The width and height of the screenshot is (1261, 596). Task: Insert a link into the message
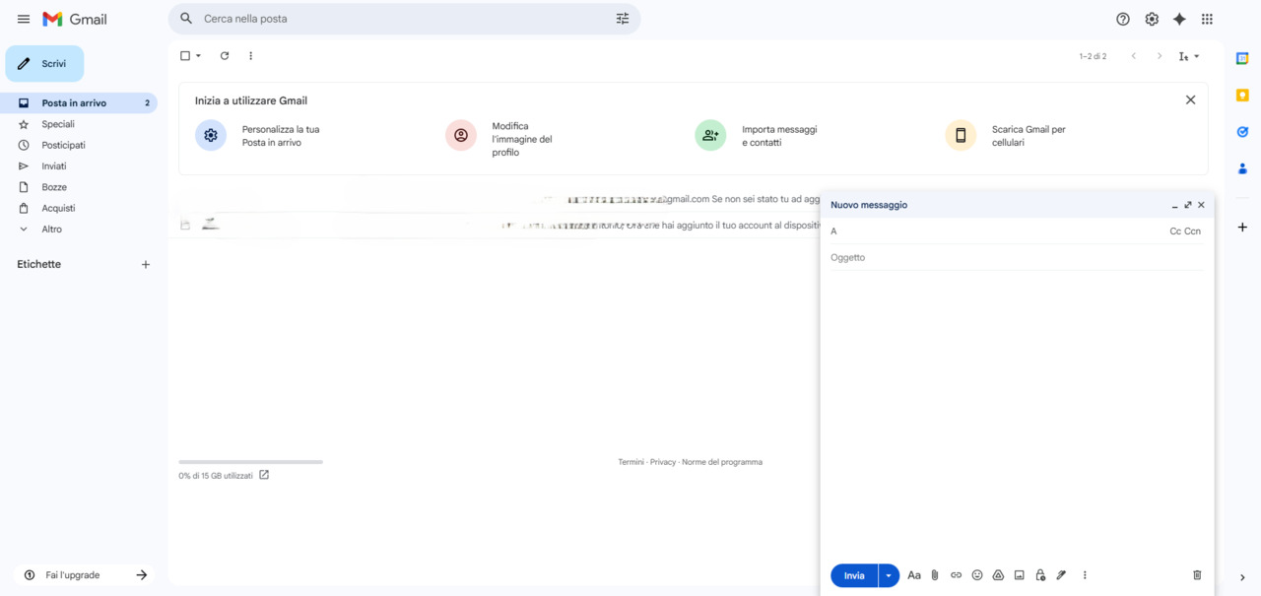click(x=955, y=574)
